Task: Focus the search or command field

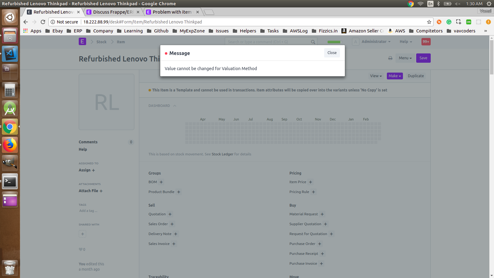Action: click(271, 42)
